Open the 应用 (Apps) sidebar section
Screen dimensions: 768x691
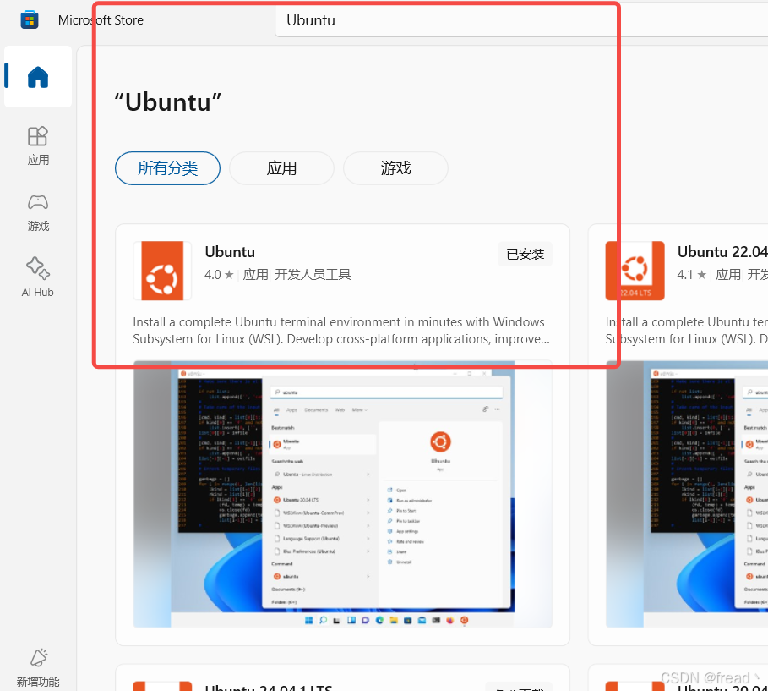(x=38, y=146)
